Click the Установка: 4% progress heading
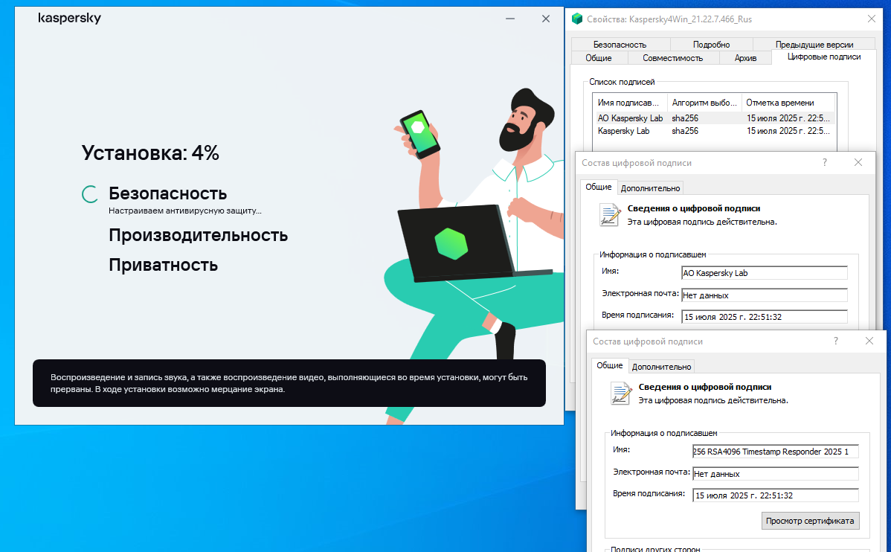Screen dimensions: 891x552 [x=150, y=153]
